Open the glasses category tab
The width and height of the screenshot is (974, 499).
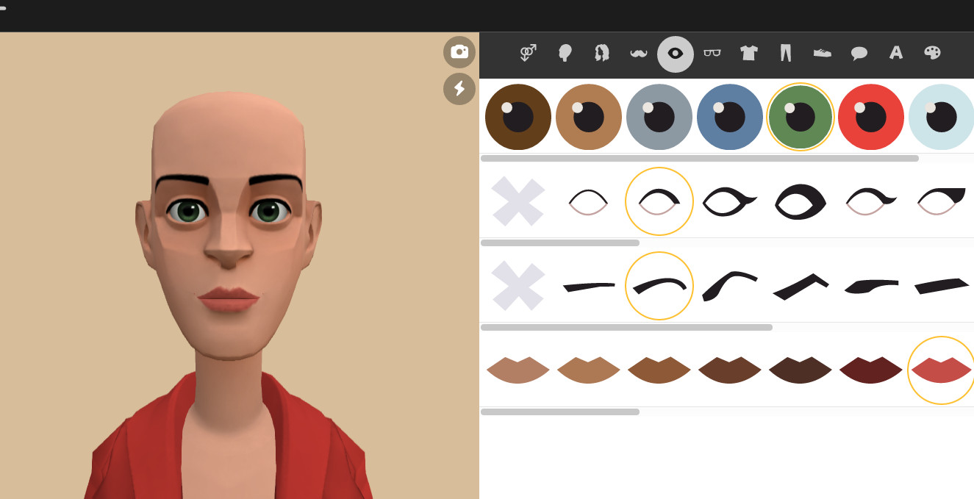[x=712, y=53]
